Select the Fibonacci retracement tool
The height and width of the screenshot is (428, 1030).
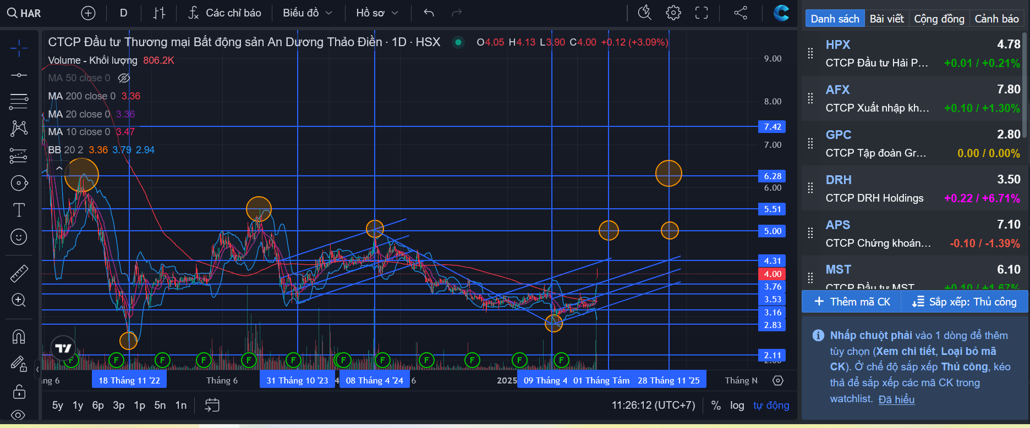(x=19, y=101)
